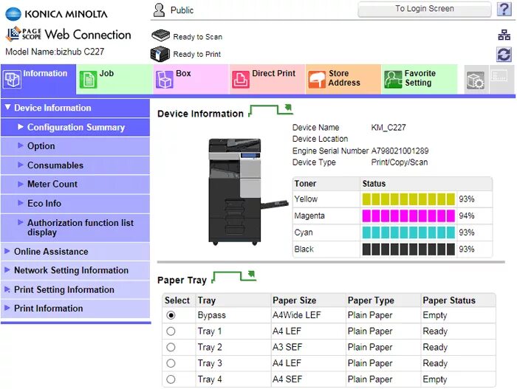Click the greyed device settings gear icon
This screenshot has height=389, width=517.
[475, 80]
